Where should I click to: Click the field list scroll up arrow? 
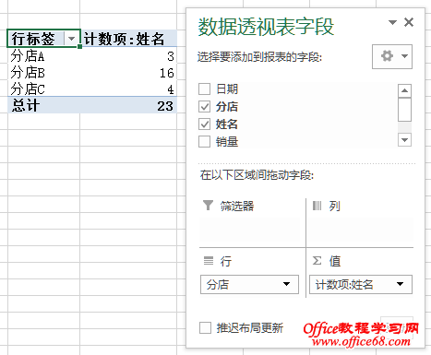[x=404, y=90]
